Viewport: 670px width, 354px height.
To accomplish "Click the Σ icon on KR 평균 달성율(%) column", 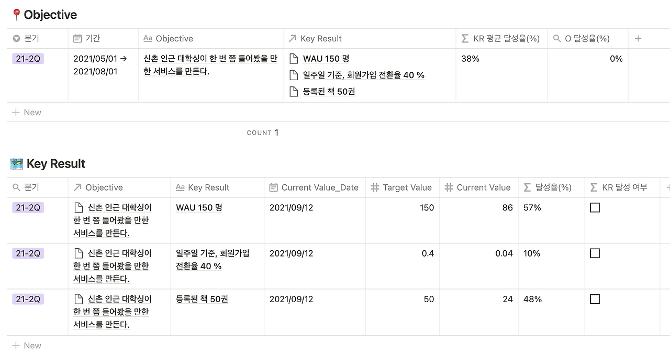I will pos(464,38).
